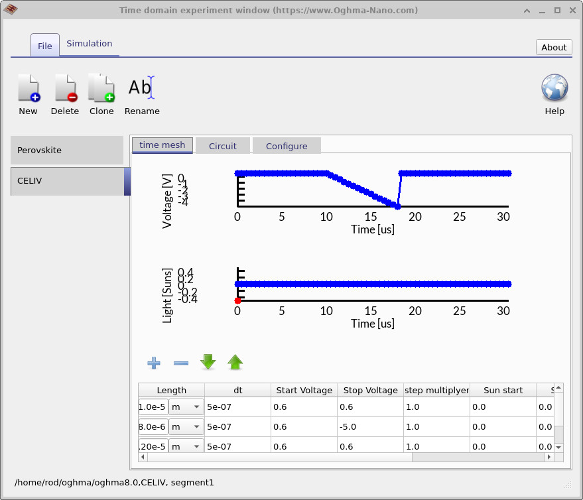Remove a segment using the minus icon
583x500 pixels.
pos(180,363)
